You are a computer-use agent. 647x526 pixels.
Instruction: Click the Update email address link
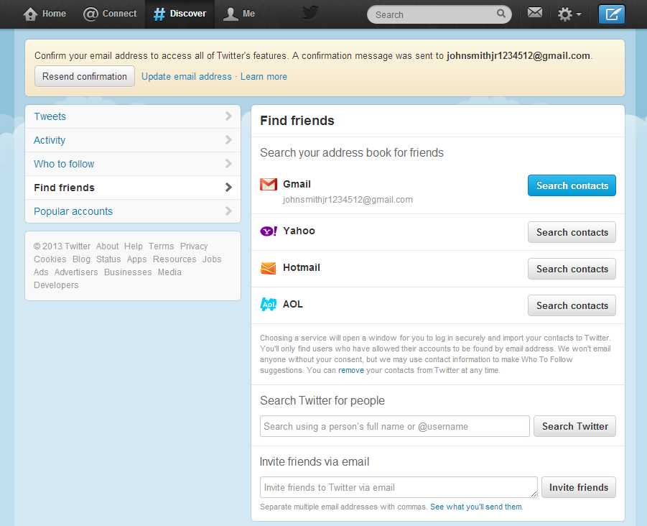pyautogui.click(x=187, y=76)
